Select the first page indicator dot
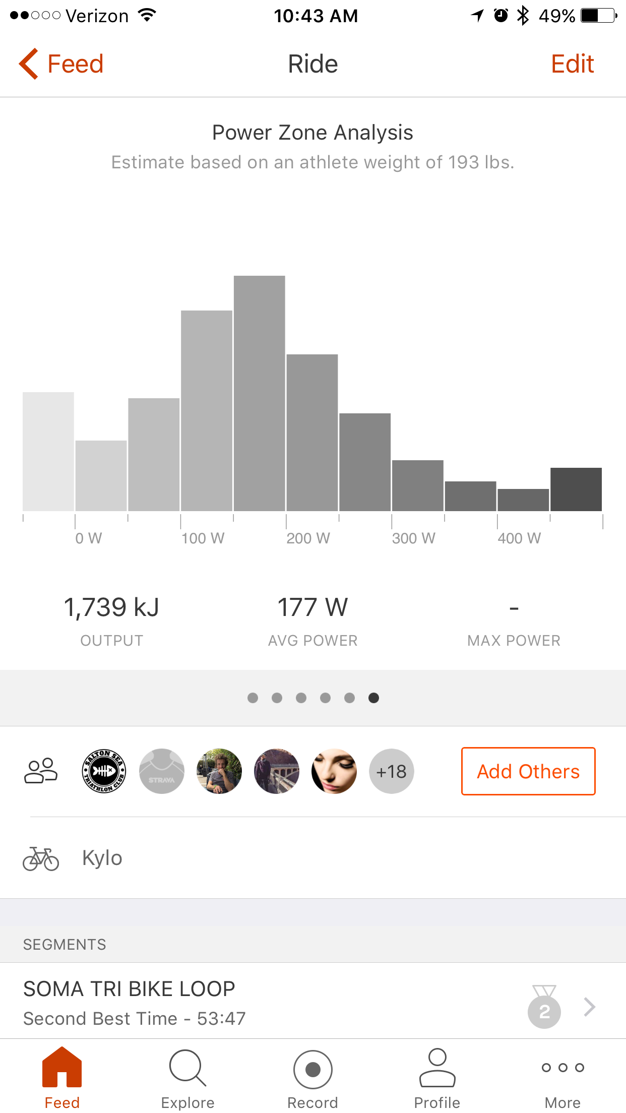 click(253, 698)
